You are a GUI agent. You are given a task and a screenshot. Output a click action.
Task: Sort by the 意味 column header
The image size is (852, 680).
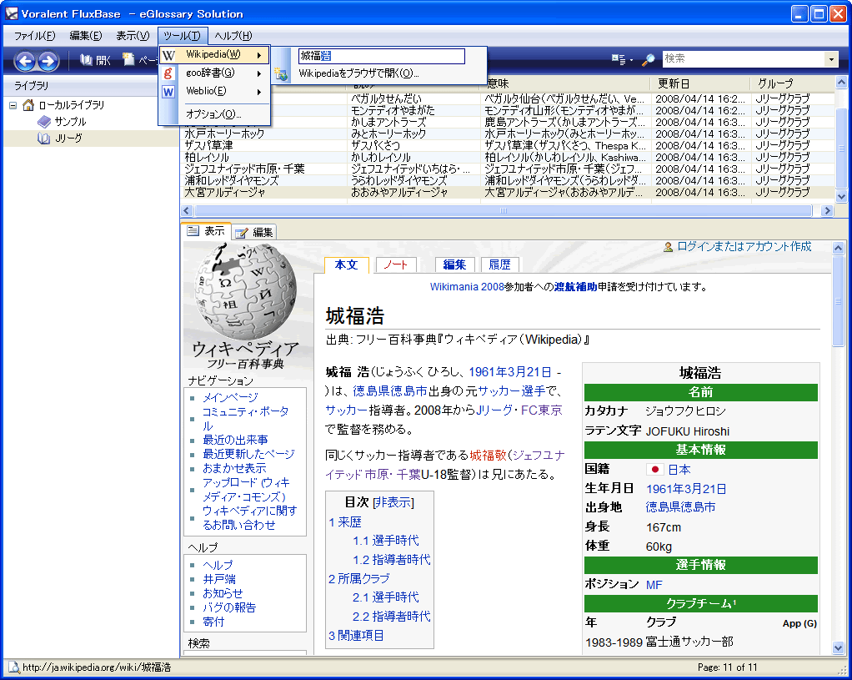click(567, 83)
